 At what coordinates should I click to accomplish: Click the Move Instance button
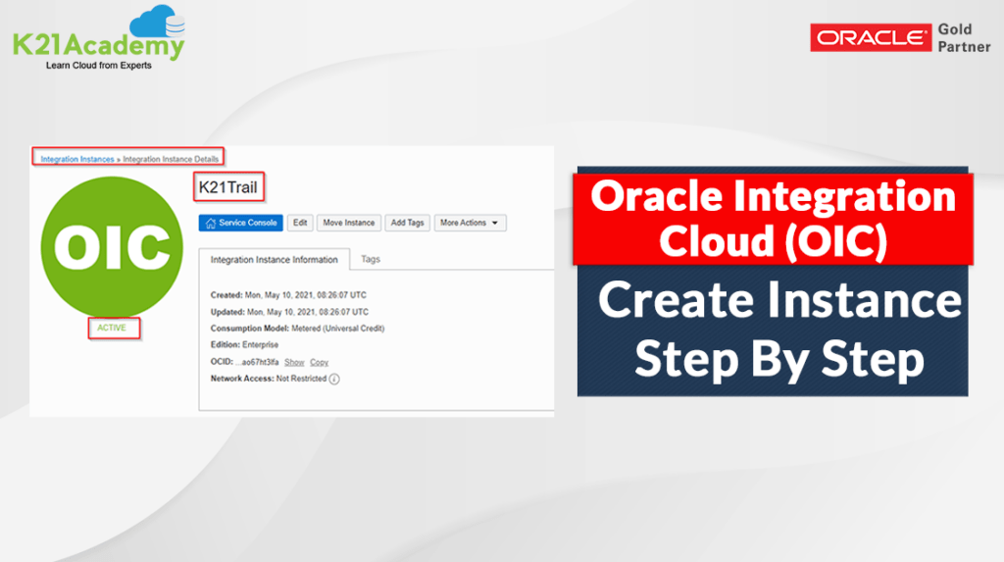pos(349,223)
